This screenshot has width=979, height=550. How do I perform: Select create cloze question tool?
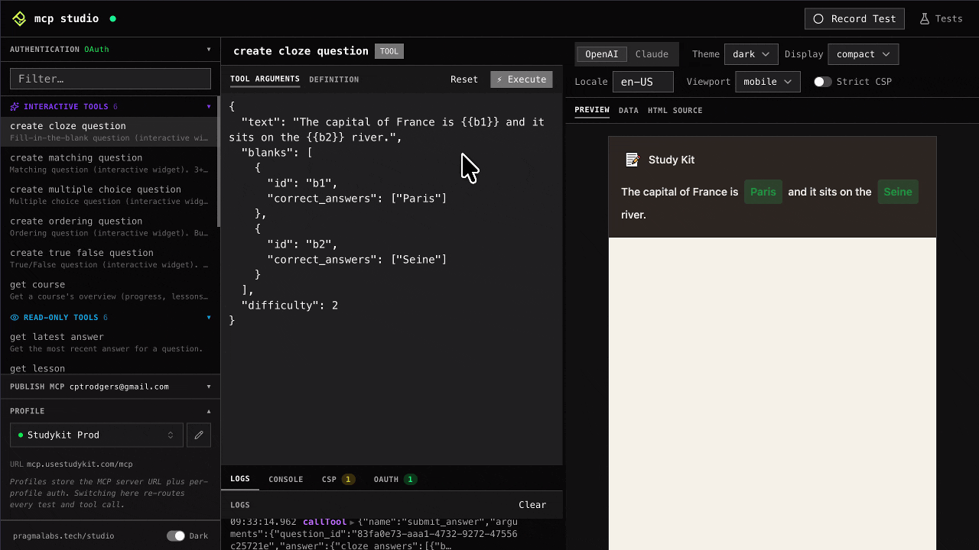[110, 131]
